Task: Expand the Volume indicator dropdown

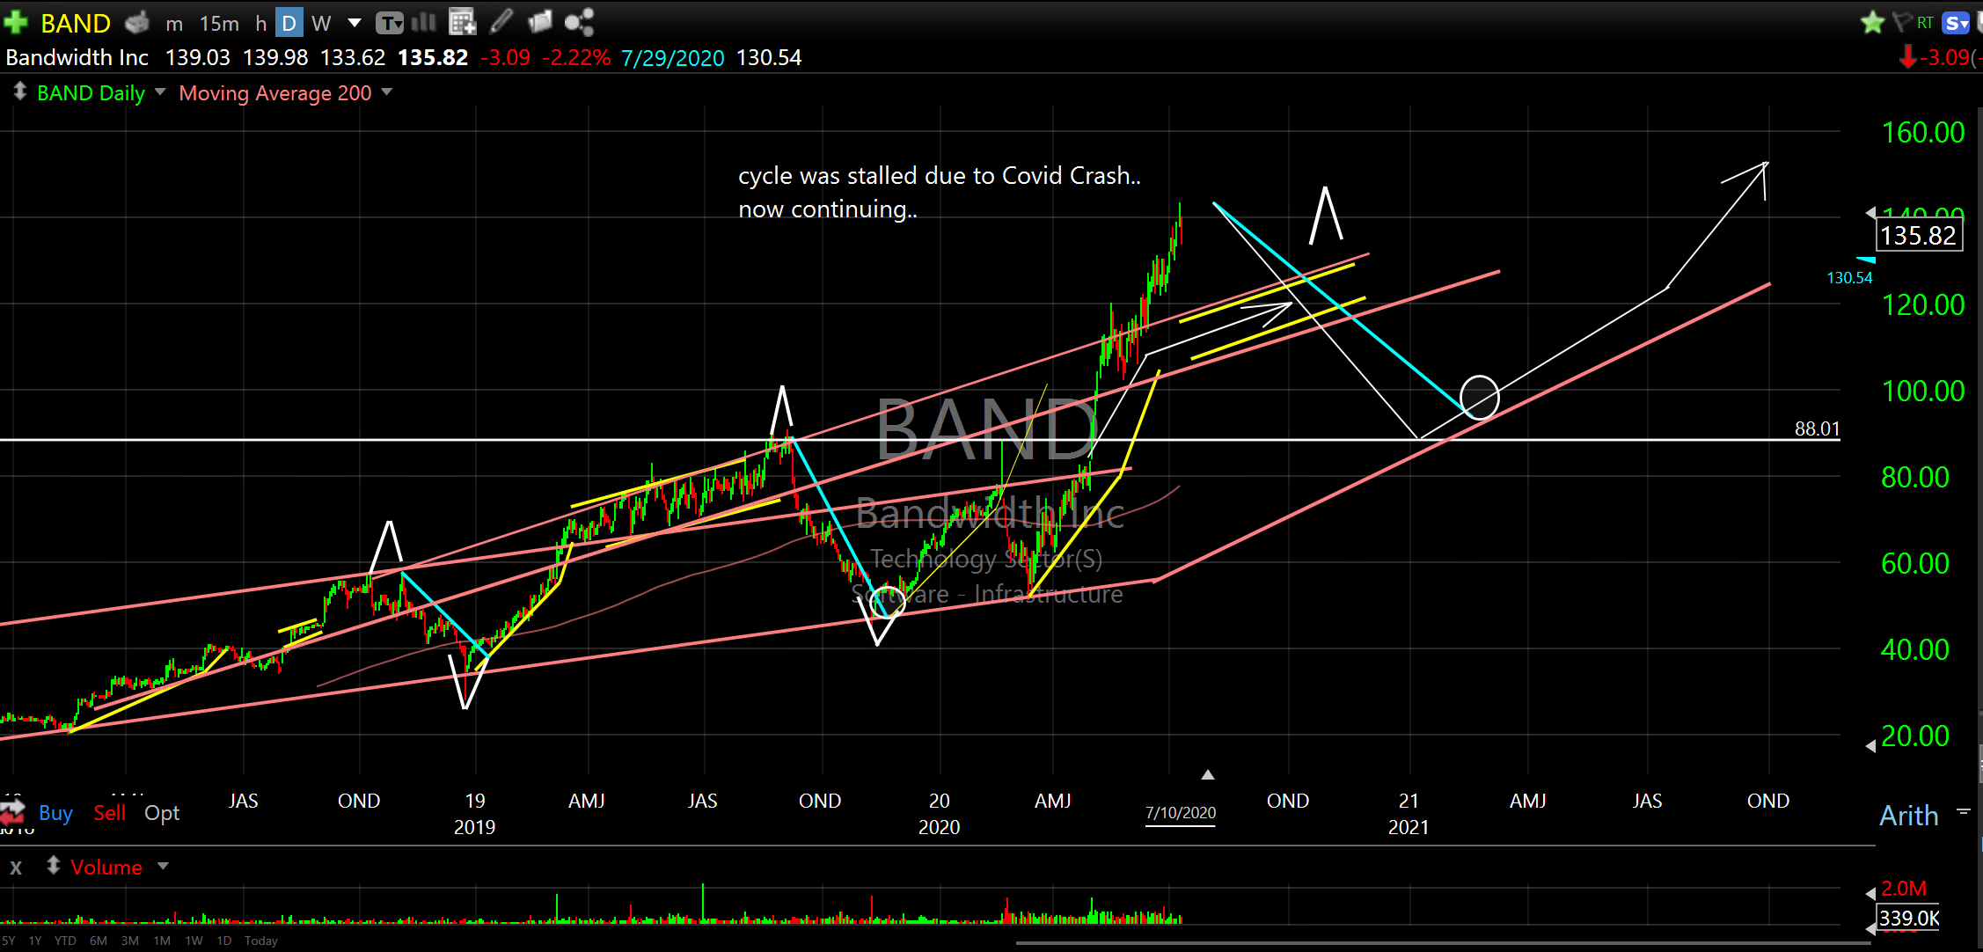Action: pyautogui.click(x=163, y=867)
